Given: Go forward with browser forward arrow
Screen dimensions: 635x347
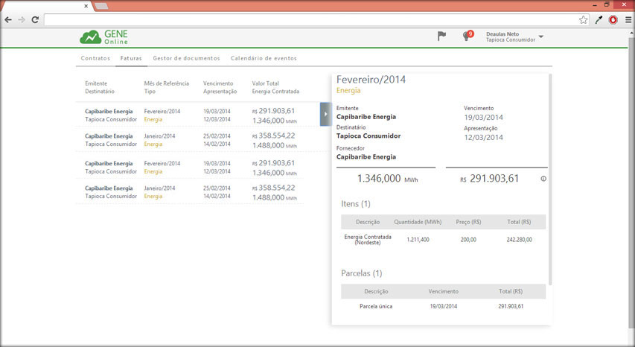Looking at the screenshot, I should 22,19.
